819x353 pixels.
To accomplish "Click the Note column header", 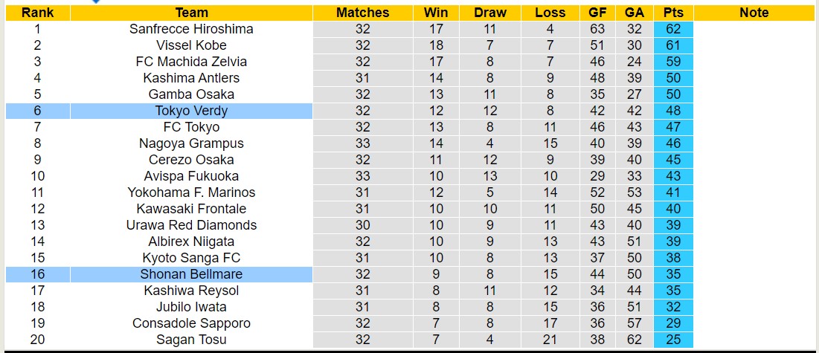I will [754, 13].
